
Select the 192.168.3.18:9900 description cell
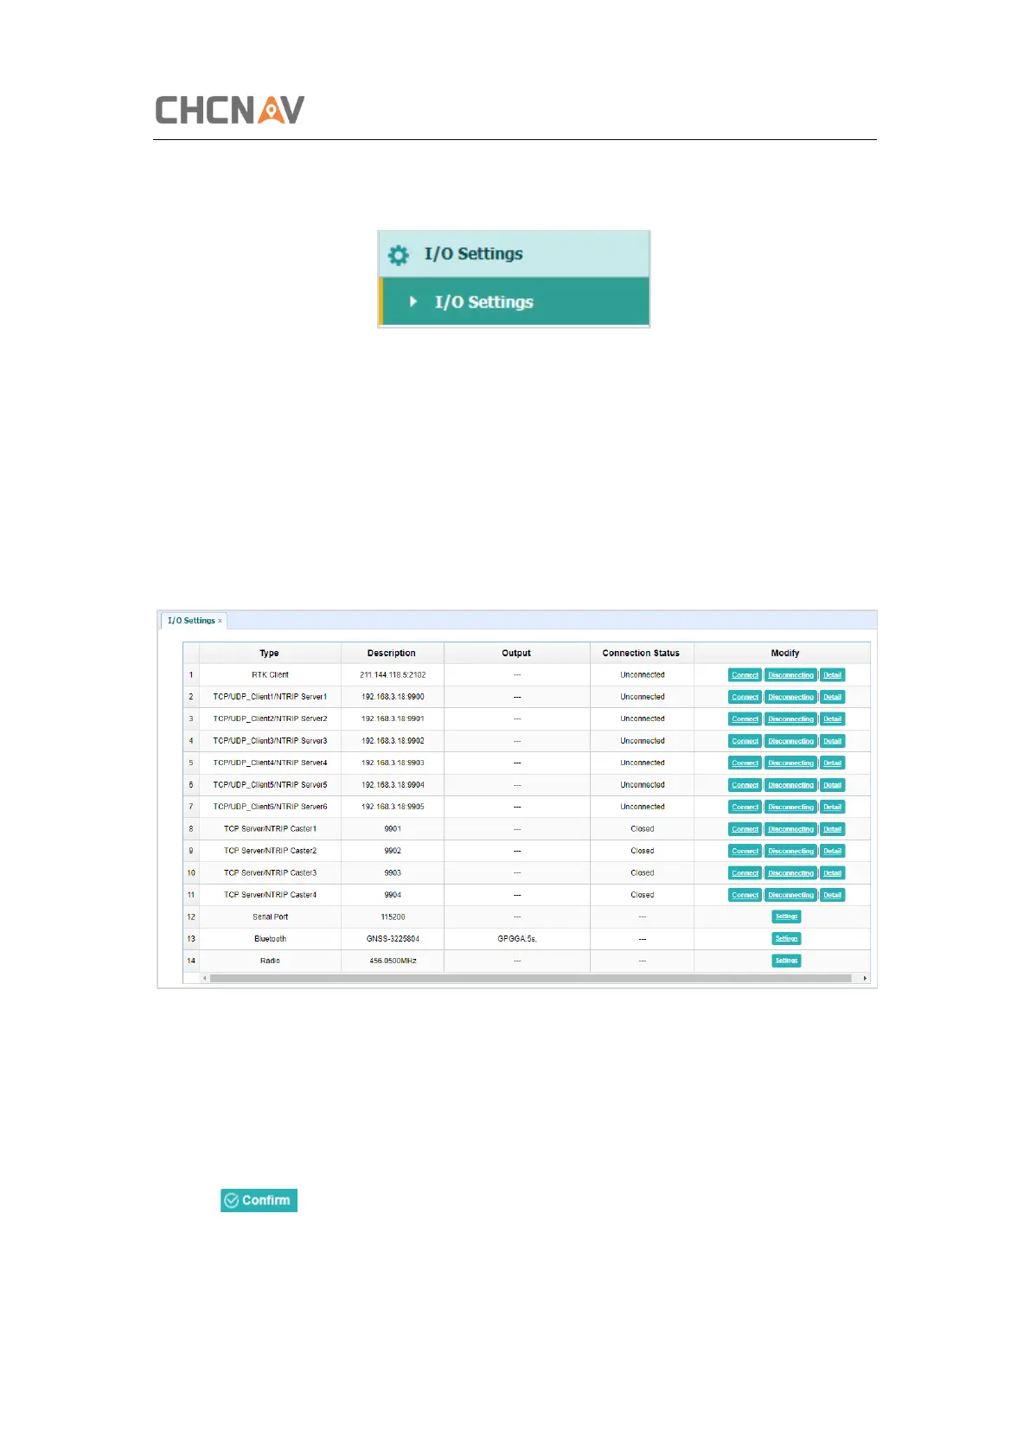[393, 697]
